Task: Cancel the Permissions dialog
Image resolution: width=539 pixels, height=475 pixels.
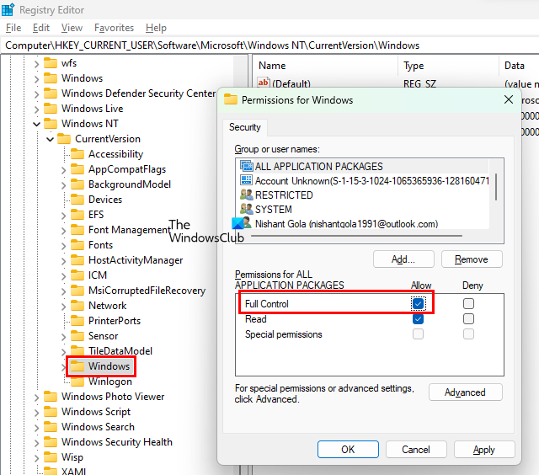Action: point(416,449)
